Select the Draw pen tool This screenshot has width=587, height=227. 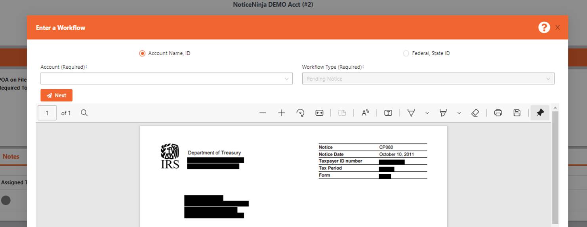click(411, 113)
